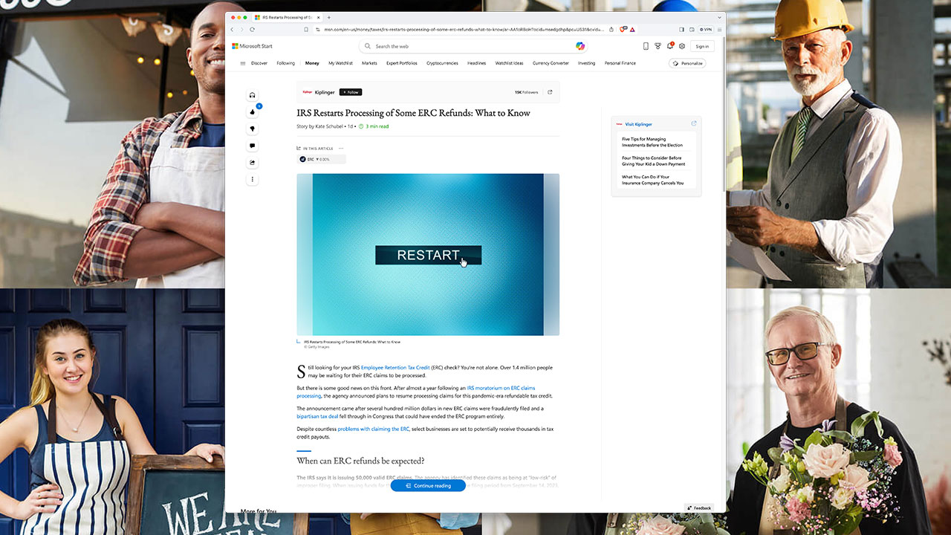This screenshot has width=951, height=535.
Task: Select the Discover nav item
Action: coord(259,63)
